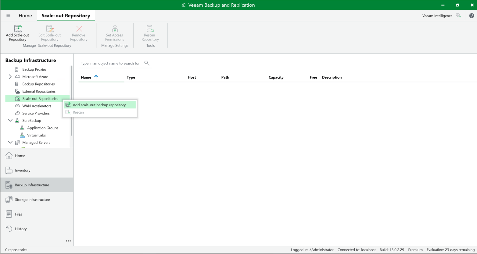
Task: Click the '0 repositories' status text
Action: tap(16, 250)
